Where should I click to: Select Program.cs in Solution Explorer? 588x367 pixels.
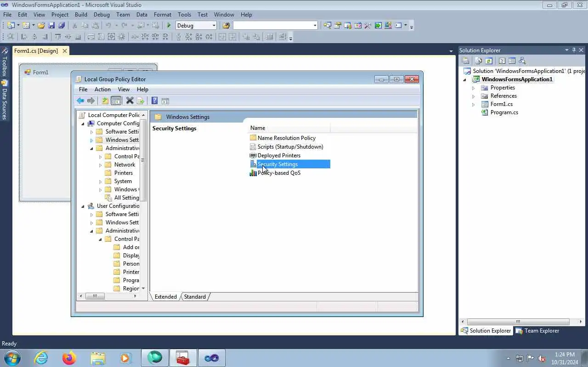click(504, 112)
